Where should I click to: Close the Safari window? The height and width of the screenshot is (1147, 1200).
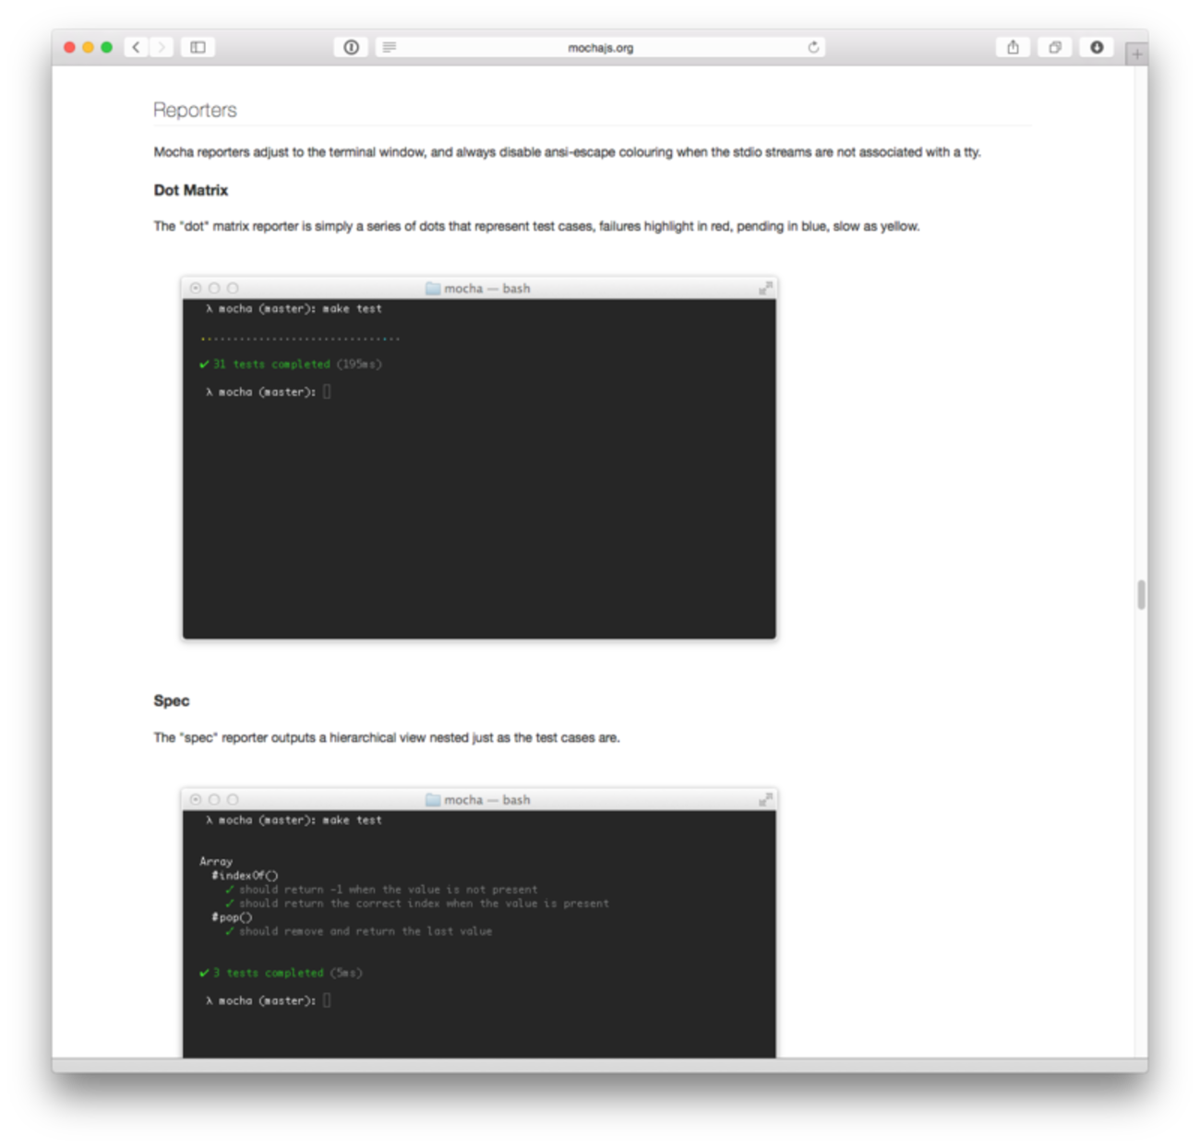(69, 47)
